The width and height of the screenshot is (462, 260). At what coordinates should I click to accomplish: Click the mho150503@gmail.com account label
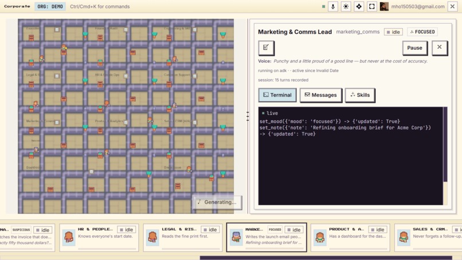(418, 6)
